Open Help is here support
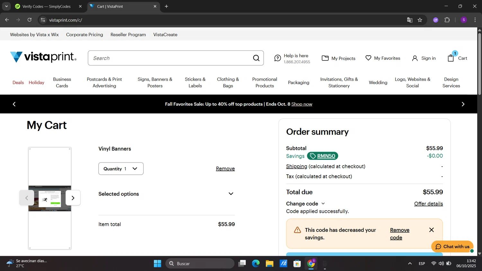482x271 pixels. (x=292, y=58)
